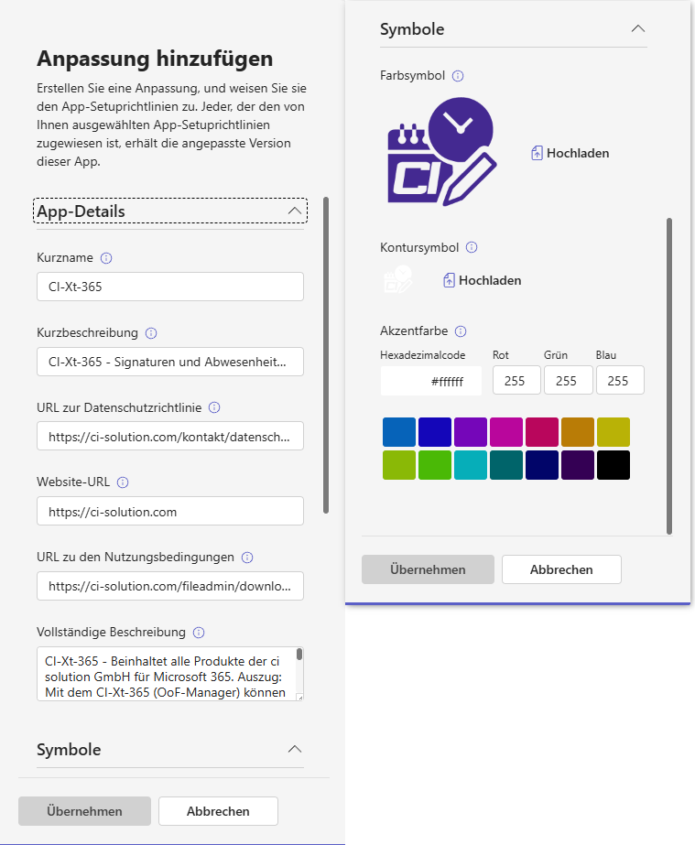695x845 pixels.
Task: Click the Kurzname text field
Action: pyautogui.click(x=170, y=287)
